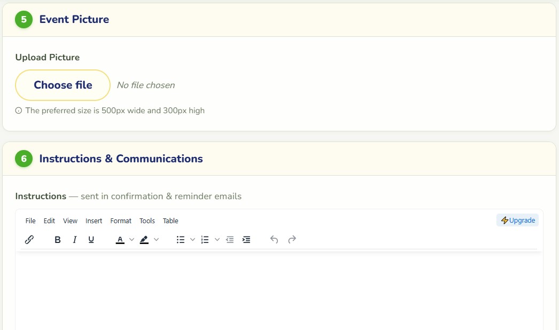
Task: Insert a numbered list
Action: click(205, 239)
